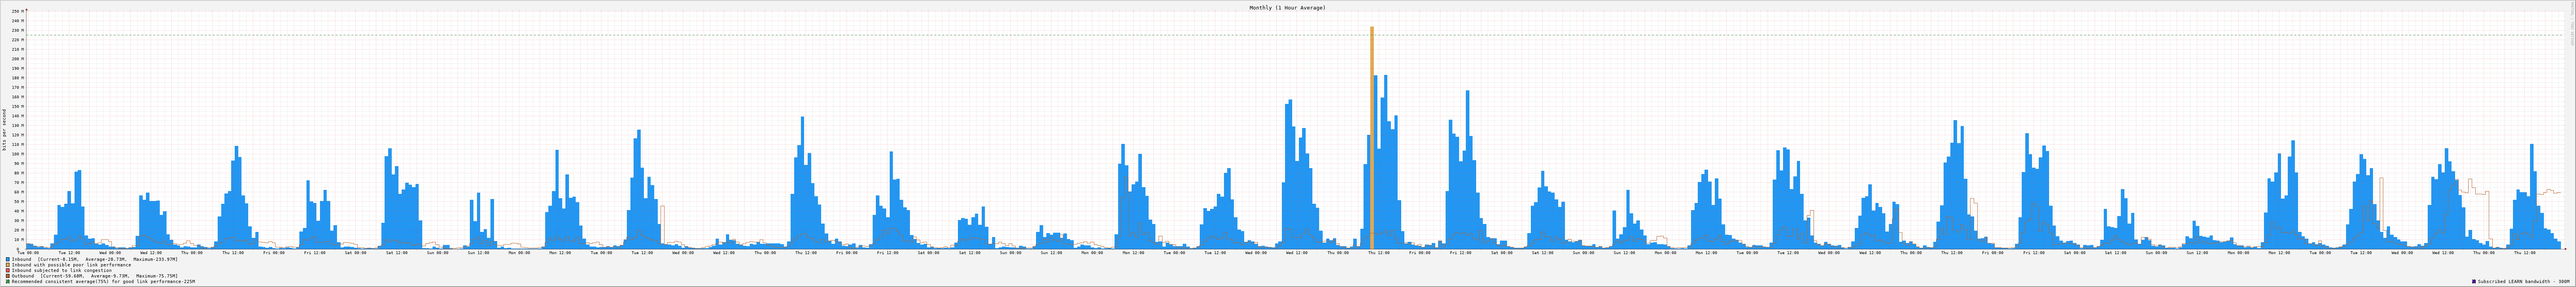Screen dimensions: 2576x287
Task: Click the blue Inbound legend swatch
Action: point(8,259)
